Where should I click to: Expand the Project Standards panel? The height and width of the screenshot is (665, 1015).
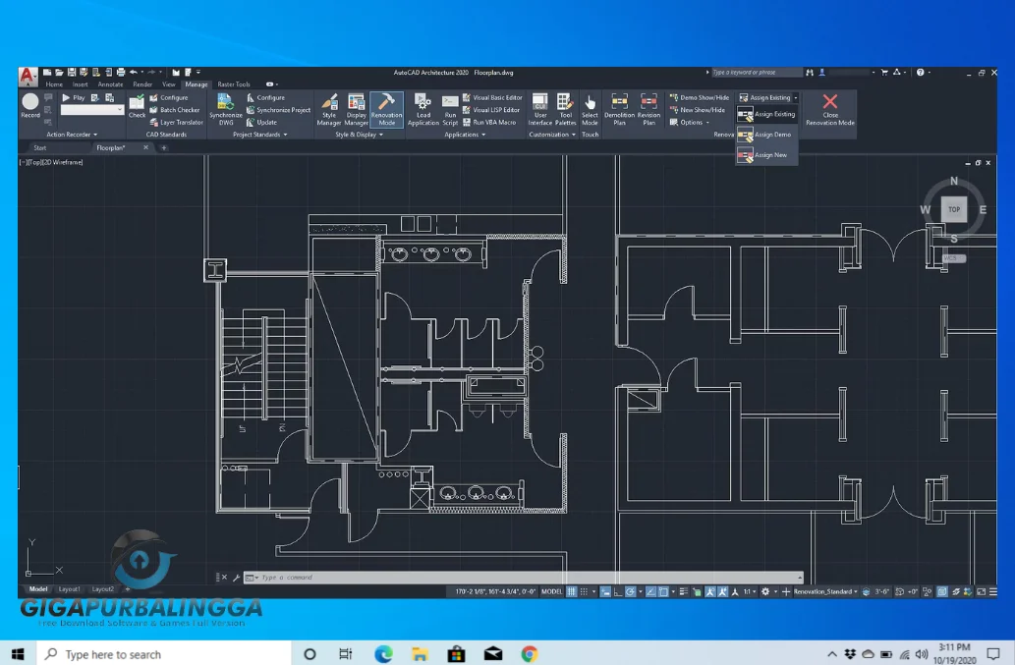[x=259, y=135]
